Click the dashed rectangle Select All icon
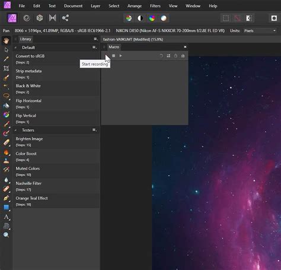The width and height of the screenshot is (281, 270). click(x=226, y=18)
